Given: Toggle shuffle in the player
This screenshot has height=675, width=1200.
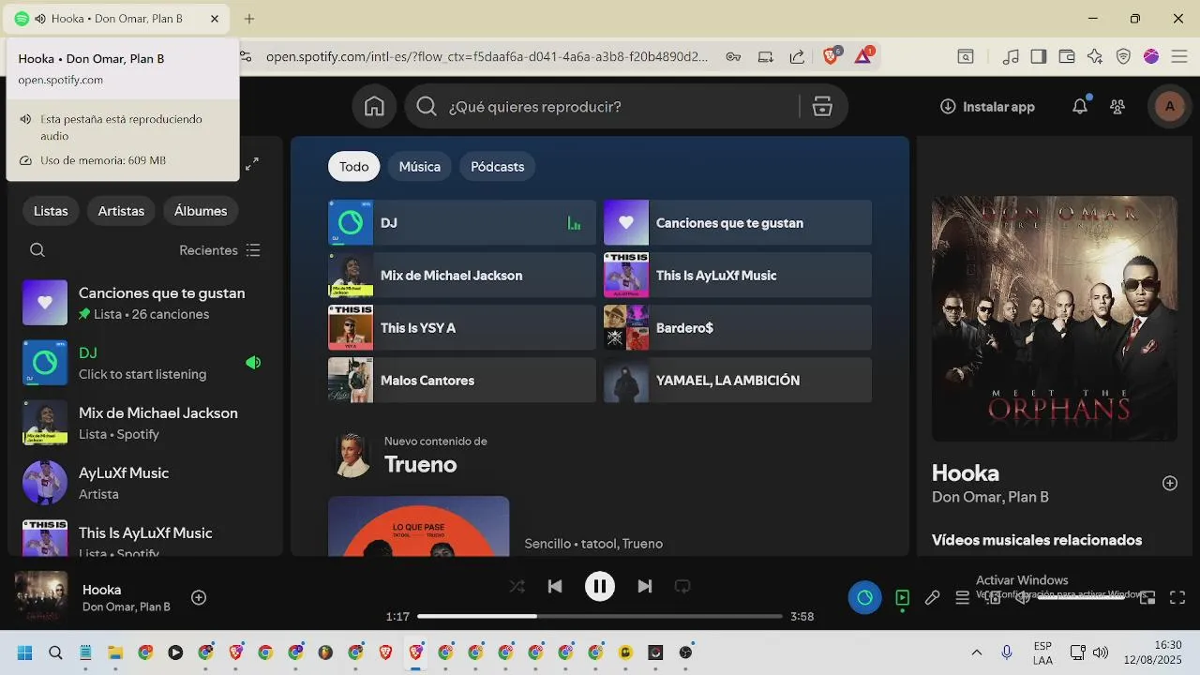Looking at the screenshot, I should tap(517, 586).
